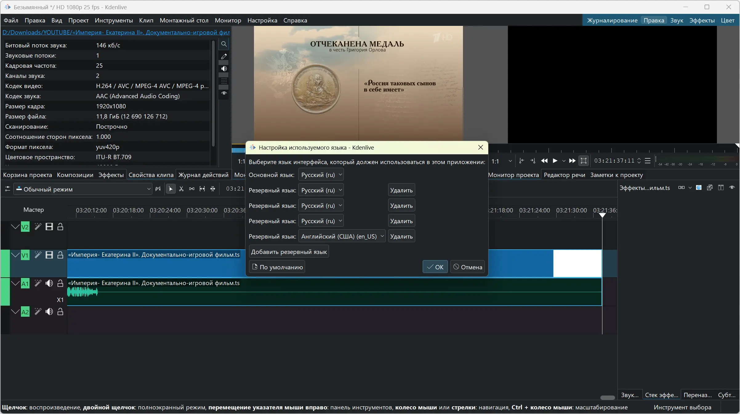Image resolution: width=740 pixels, height=414 pixels.
Task: Mute the A1 audio track
Action: (49, 283)
